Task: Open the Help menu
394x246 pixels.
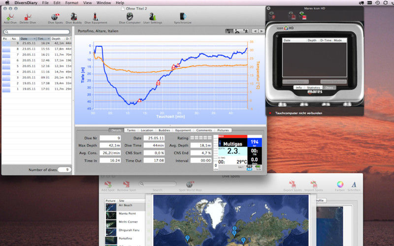Action: pyautogui.click(x=120, y=3)
